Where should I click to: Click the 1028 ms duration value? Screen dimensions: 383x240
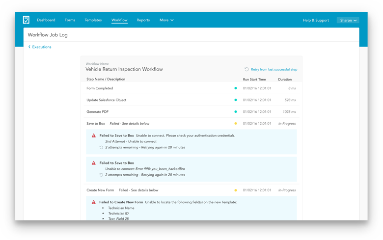pos(289,111)
